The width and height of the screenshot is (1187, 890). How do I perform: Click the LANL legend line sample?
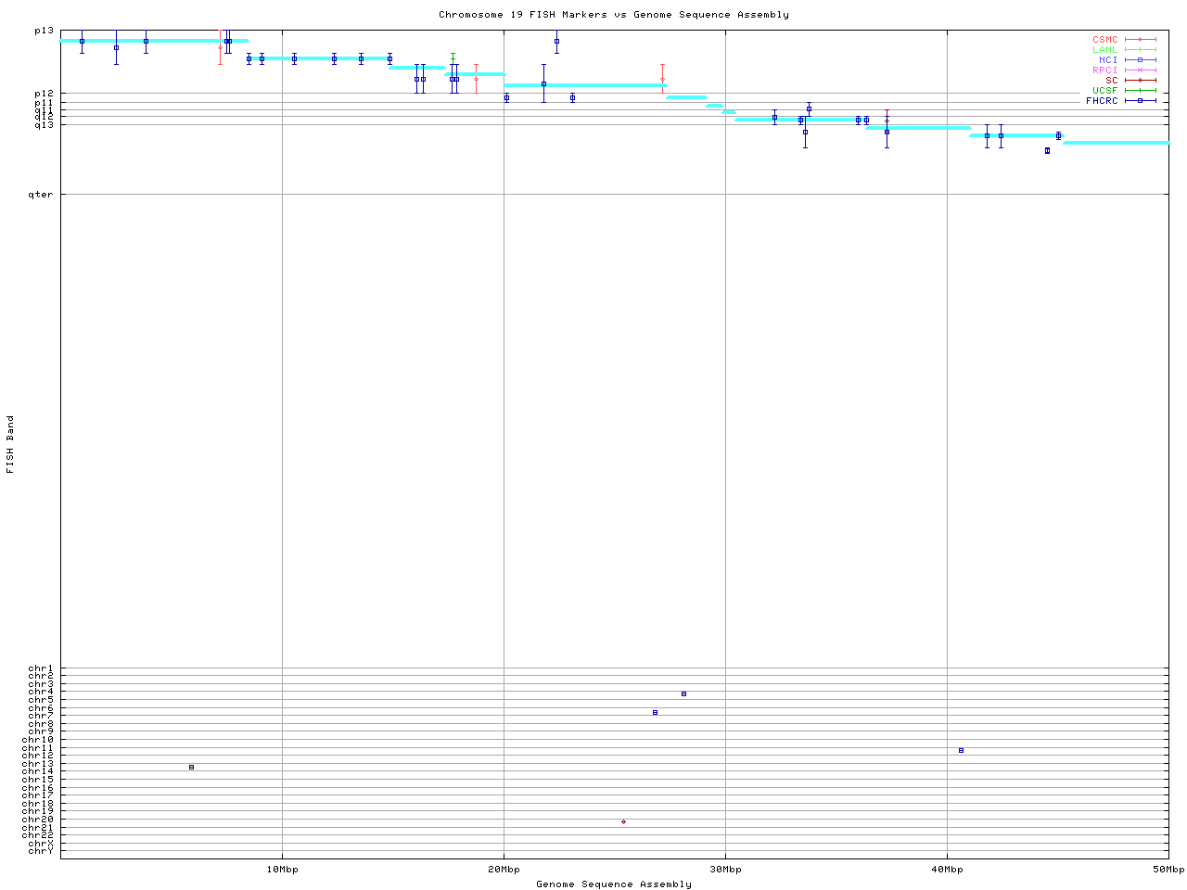[x=1140, y=50]
